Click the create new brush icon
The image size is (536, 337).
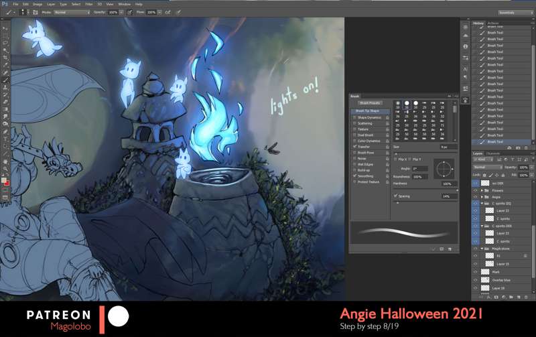pyautogui.click(x=441, y=249)
